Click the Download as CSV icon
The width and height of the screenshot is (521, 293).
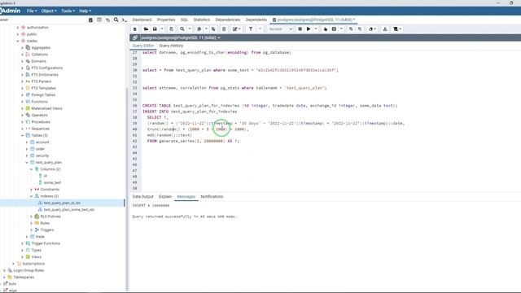385,29
